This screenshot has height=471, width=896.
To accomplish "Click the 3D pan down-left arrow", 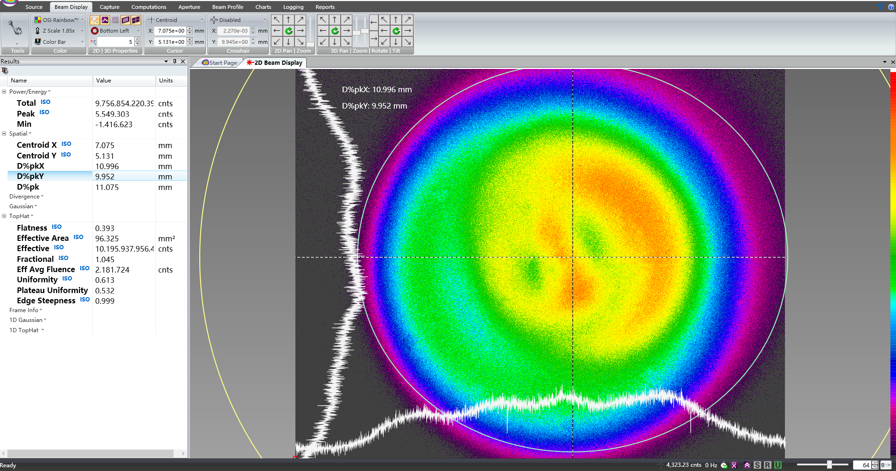I will click(323, 41).
